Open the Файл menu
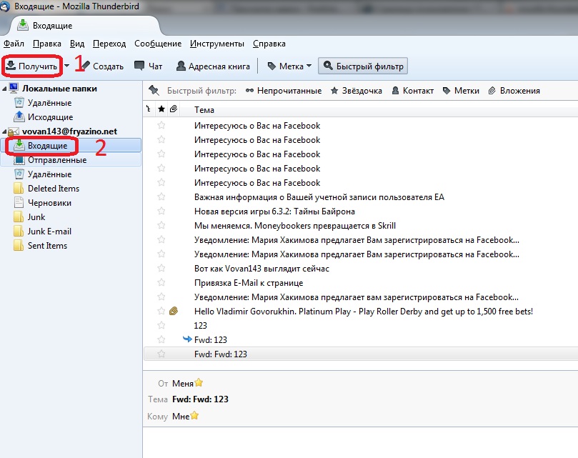578x458 pixels. 14,44
